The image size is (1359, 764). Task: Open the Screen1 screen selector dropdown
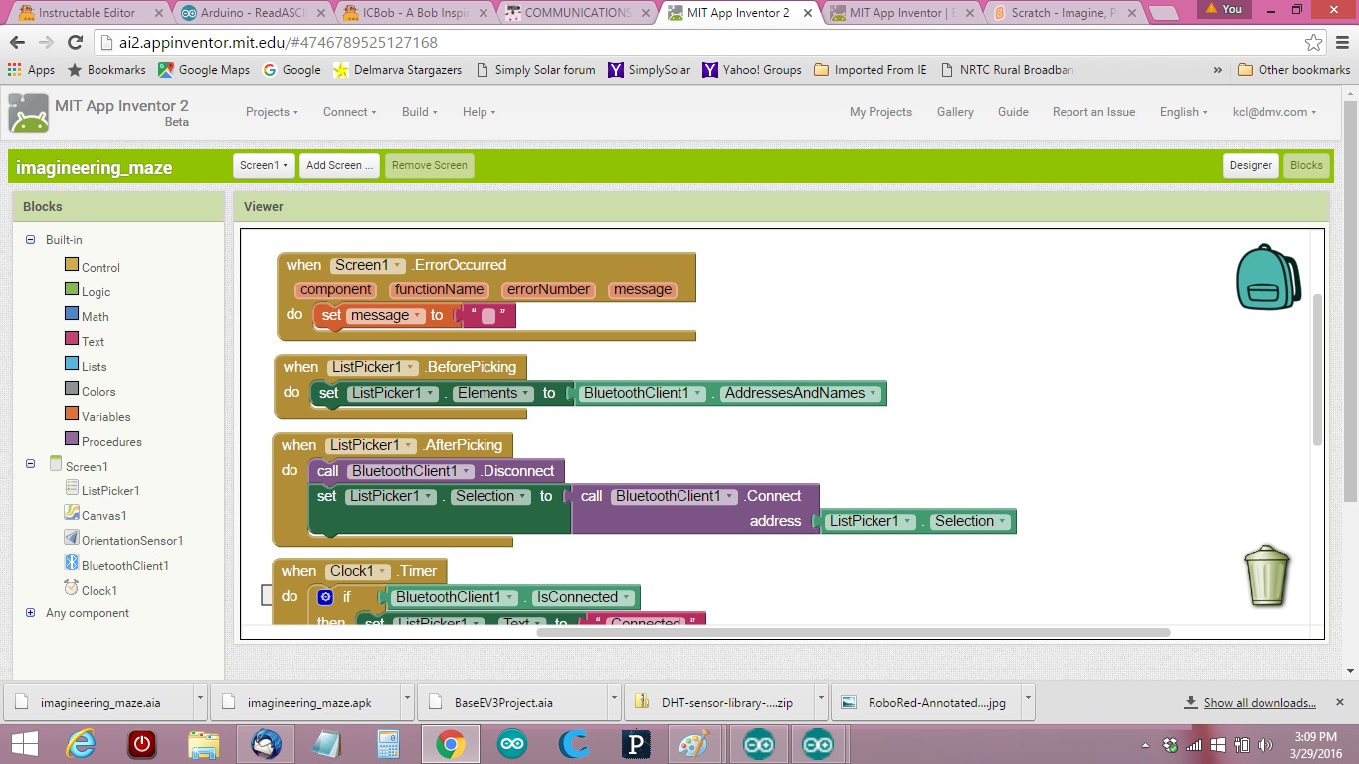pos(264,166)
